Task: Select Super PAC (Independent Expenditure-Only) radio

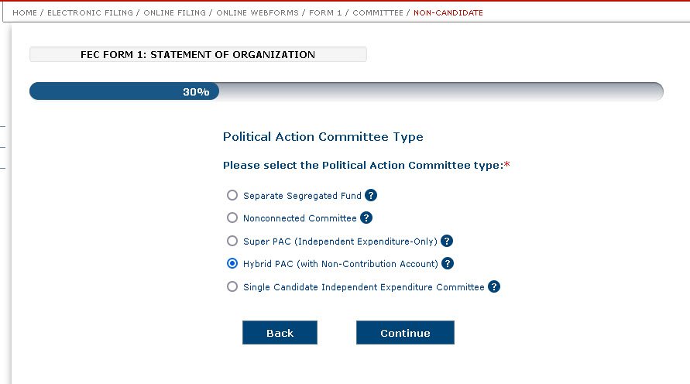Action: click(232, 241)
